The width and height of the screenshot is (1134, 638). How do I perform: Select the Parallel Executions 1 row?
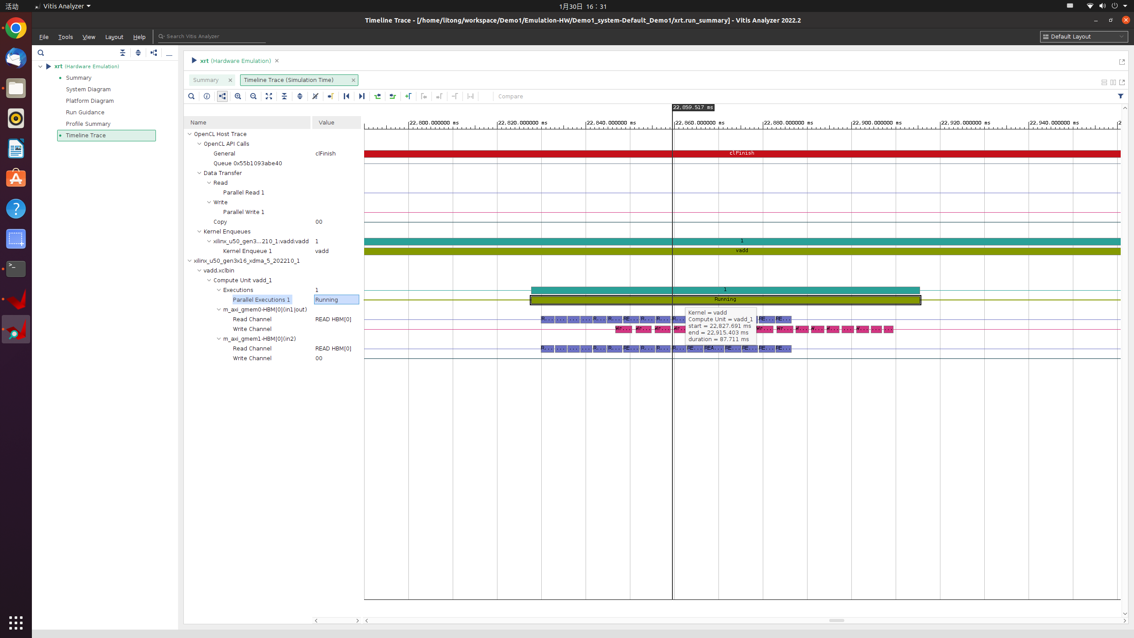tap(261, 300)
